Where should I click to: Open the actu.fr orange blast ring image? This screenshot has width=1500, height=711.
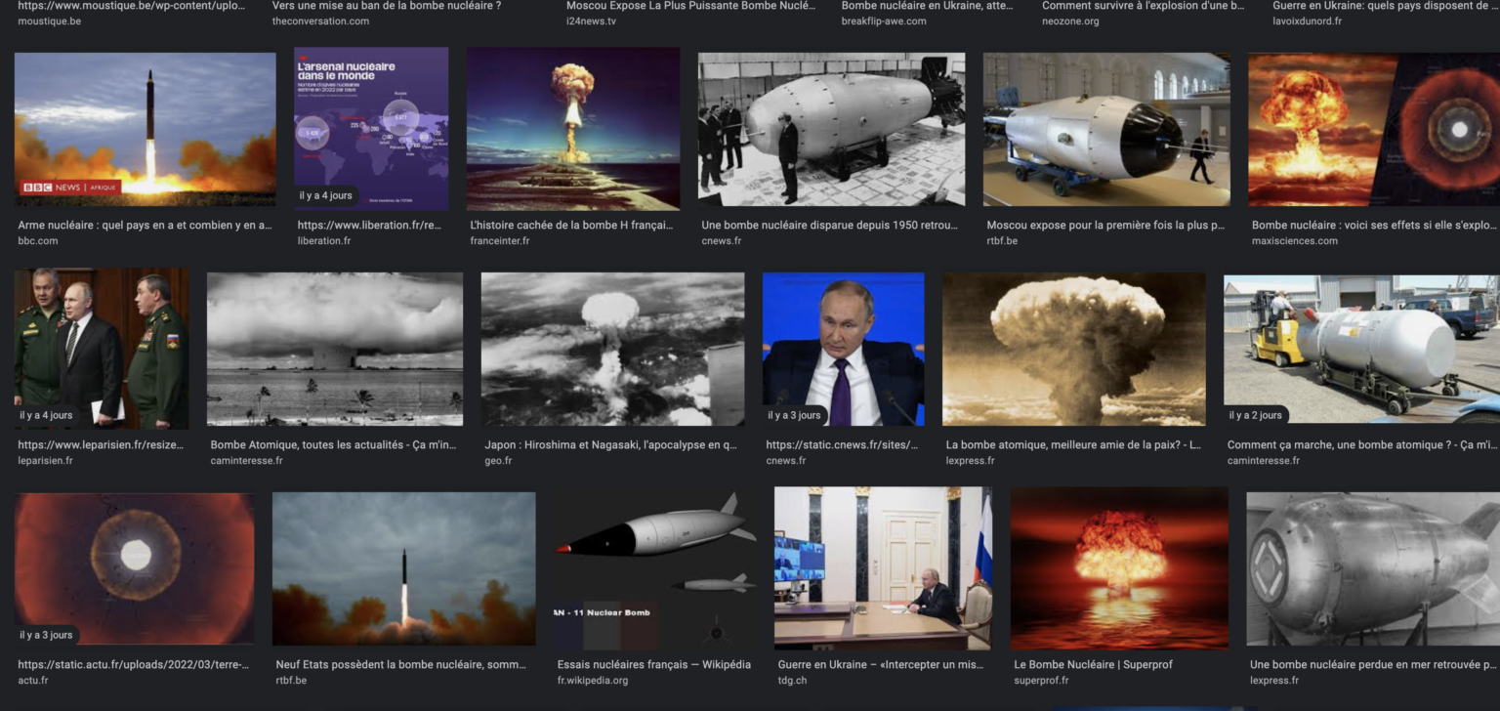tap(134, 568)
